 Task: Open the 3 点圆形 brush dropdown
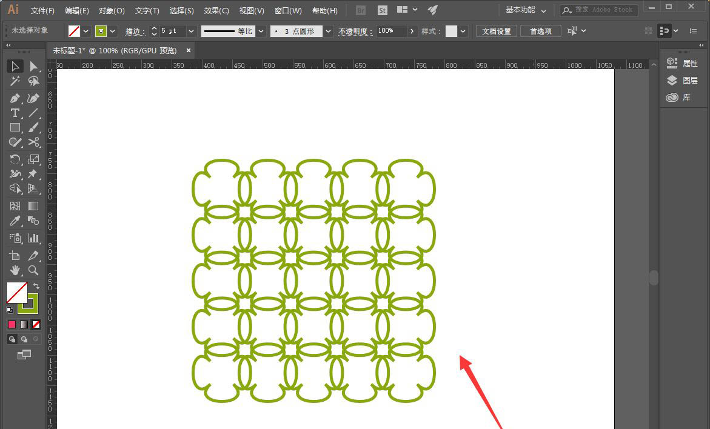[328, 31]
